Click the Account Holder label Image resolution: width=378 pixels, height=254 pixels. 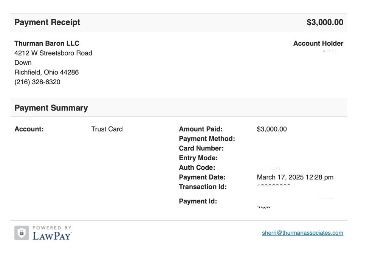coord(318,43)
